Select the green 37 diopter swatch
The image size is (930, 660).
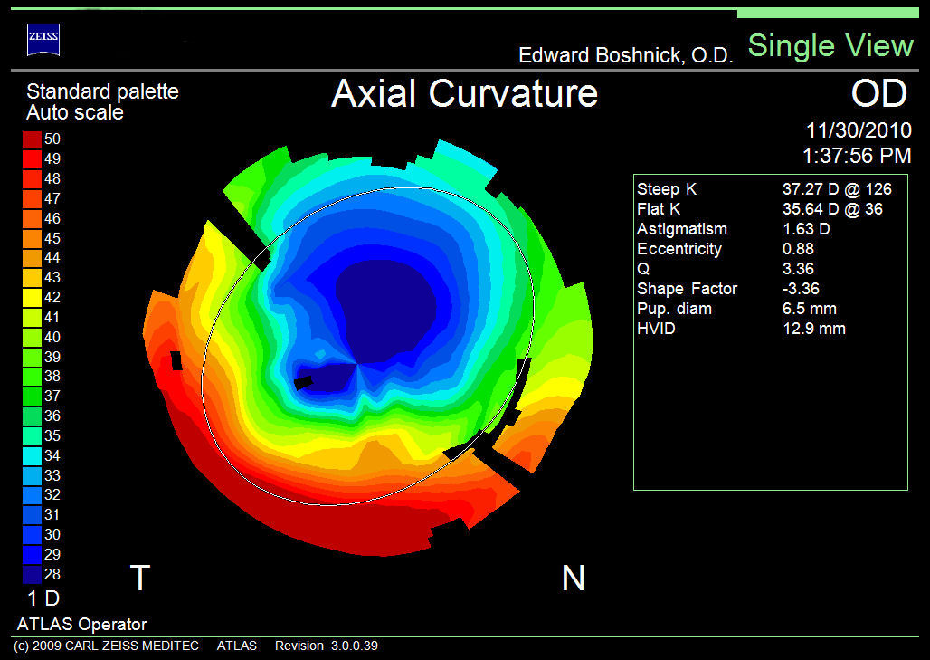(x=32, y=396)
